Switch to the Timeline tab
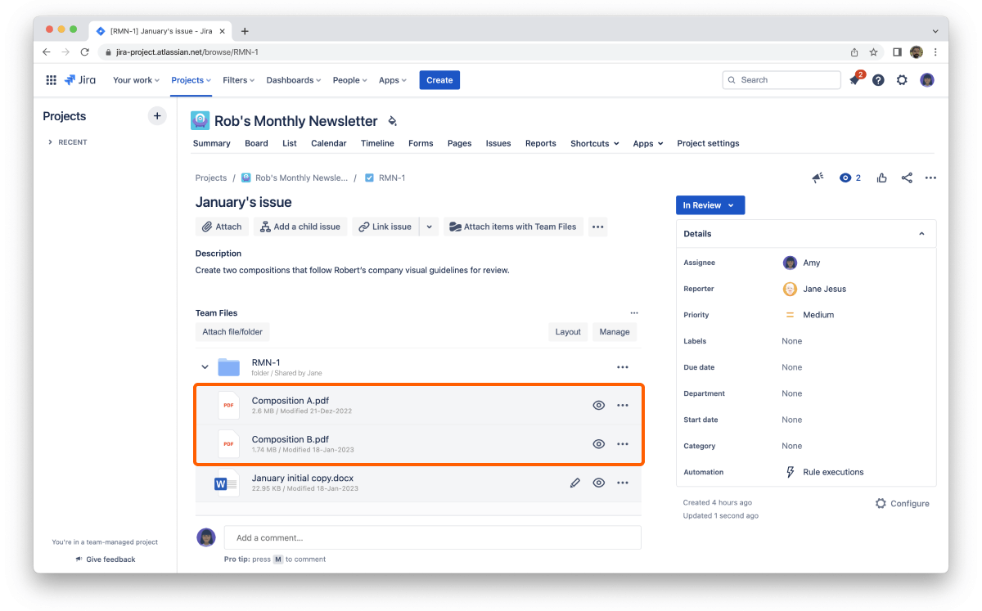The image size is (982, 611). point(377,143)
